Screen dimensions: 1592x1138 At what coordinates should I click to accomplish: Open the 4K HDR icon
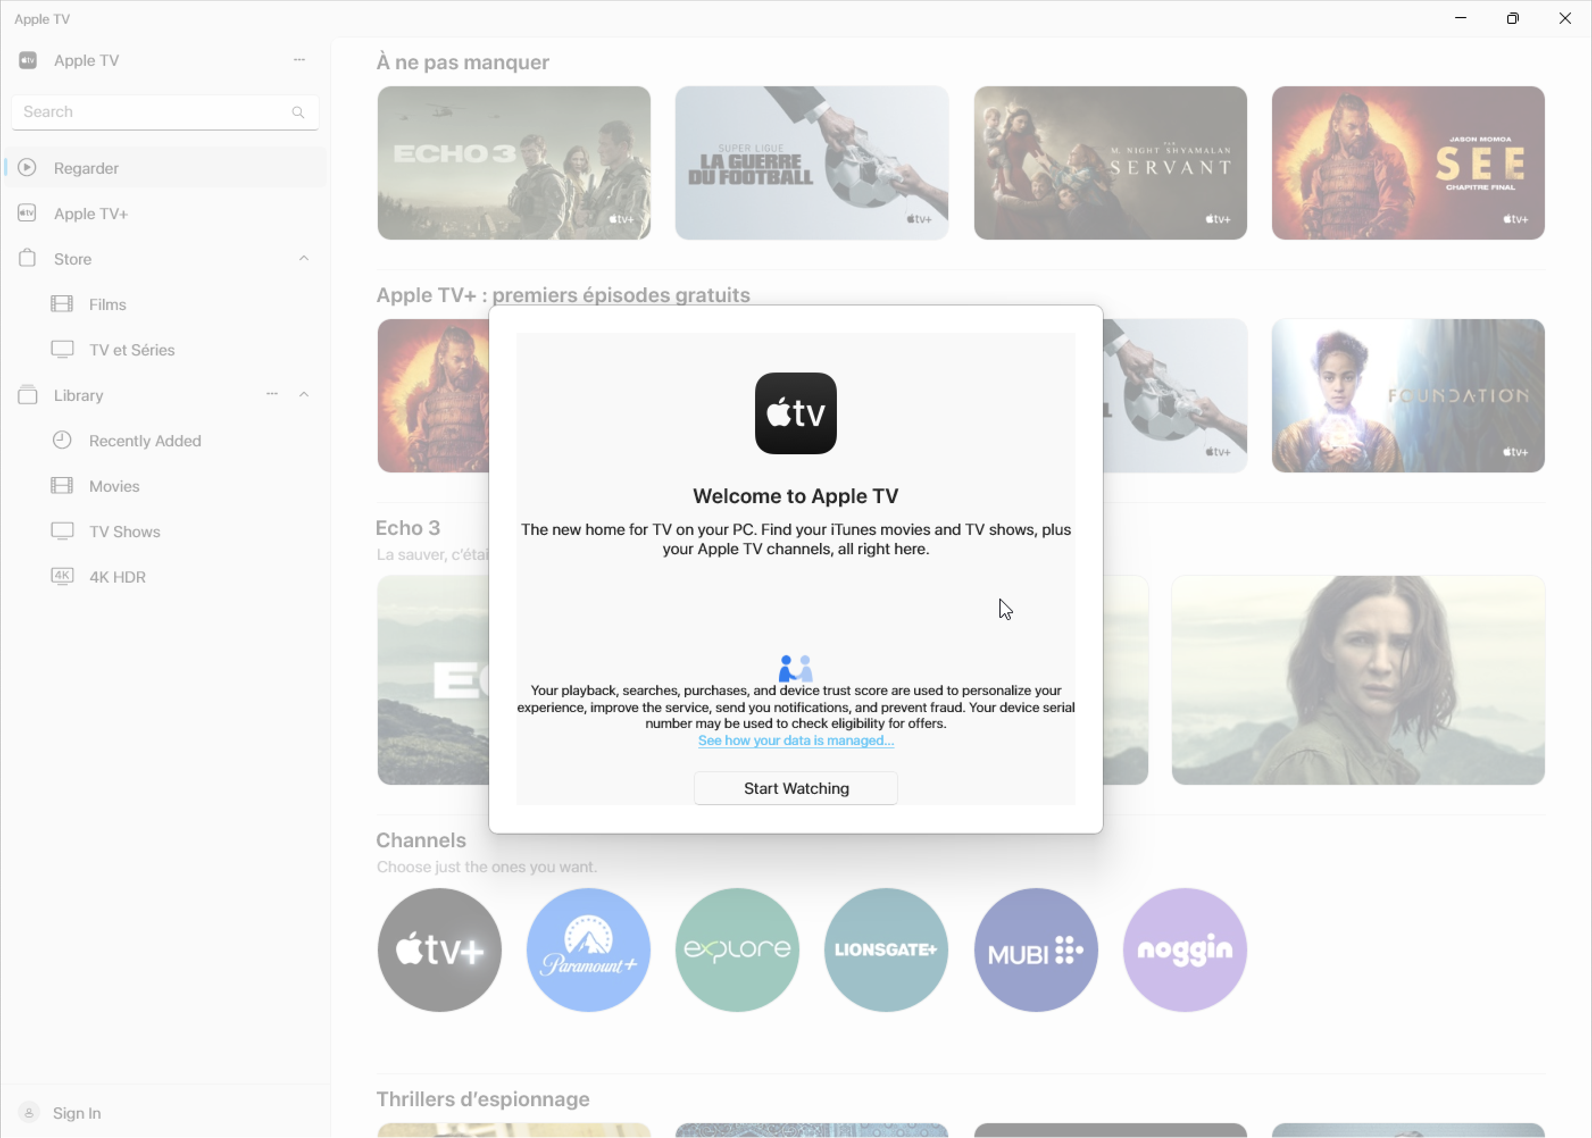click(x=62, y=577)
